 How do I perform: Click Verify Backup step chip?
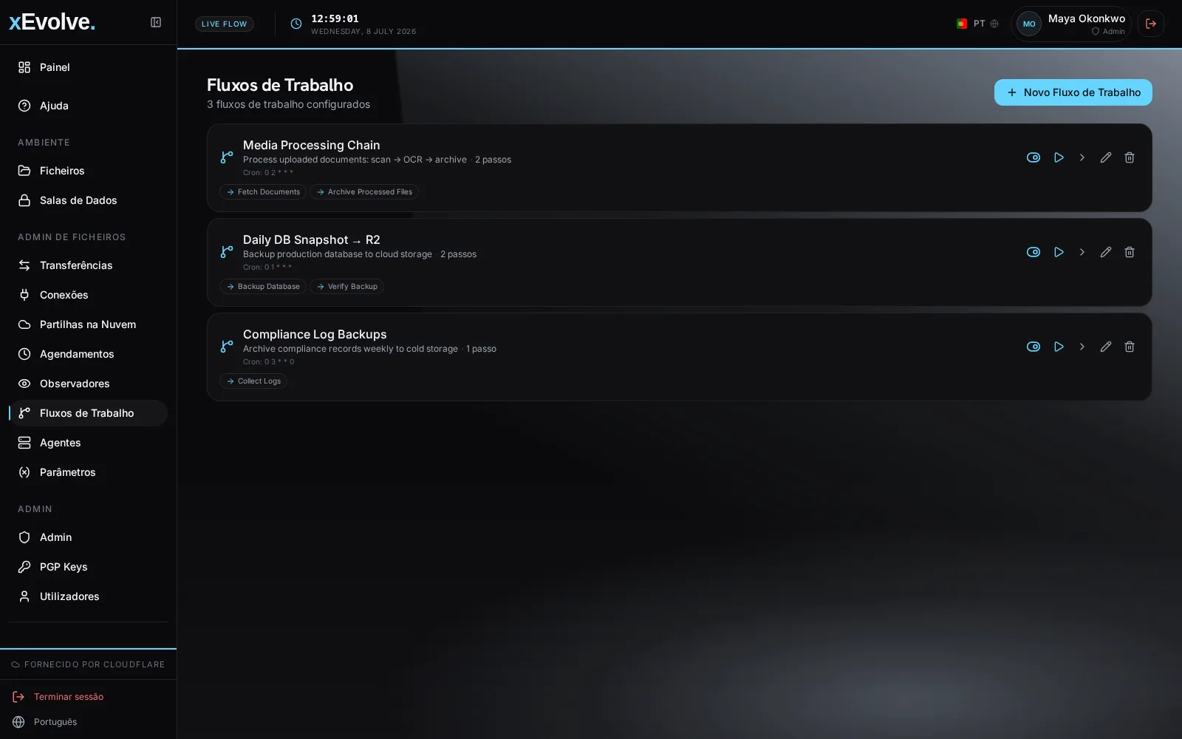pos(346,287)
